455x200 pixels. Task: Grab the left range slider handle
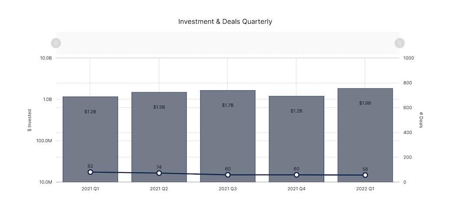[x=56, y=43]
